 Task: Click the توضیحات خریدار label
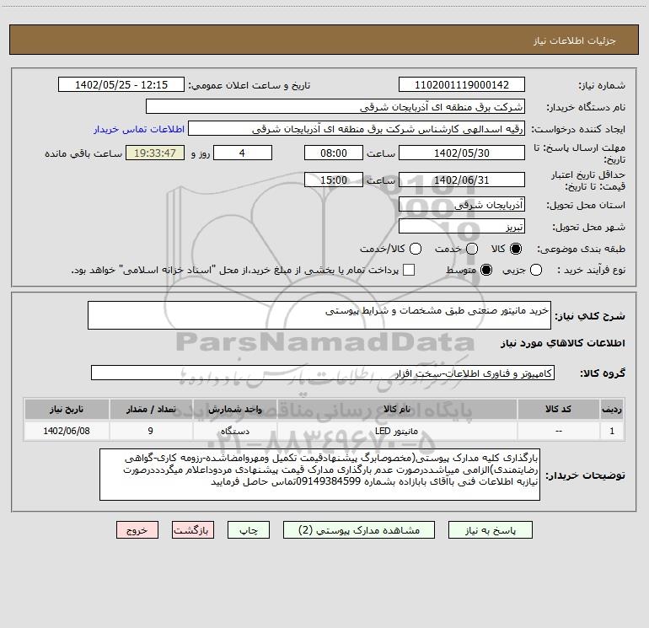[585, 475]
